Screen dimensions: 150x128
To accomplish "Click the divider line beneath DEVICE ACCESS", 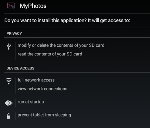I will [x=77, y=72].
